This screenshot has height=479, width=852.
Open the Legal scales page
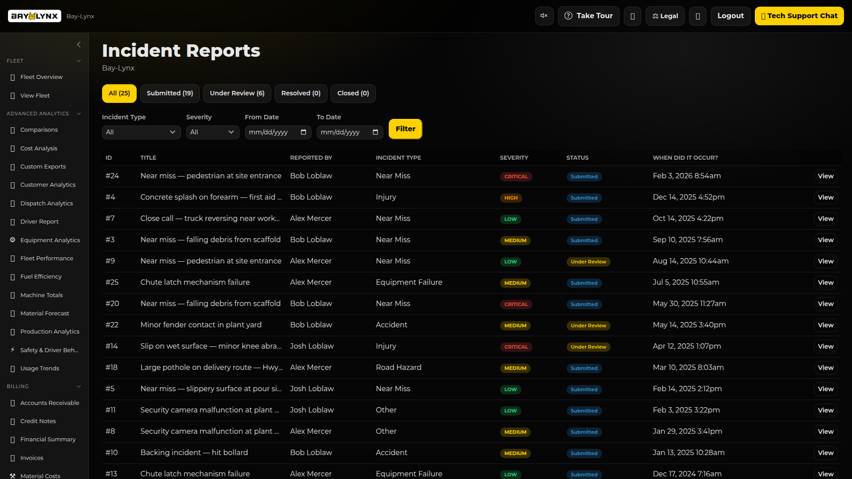665,16
